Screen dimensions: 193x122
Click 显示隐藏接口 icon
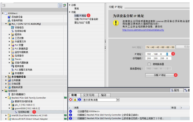(x=9, y=94)
